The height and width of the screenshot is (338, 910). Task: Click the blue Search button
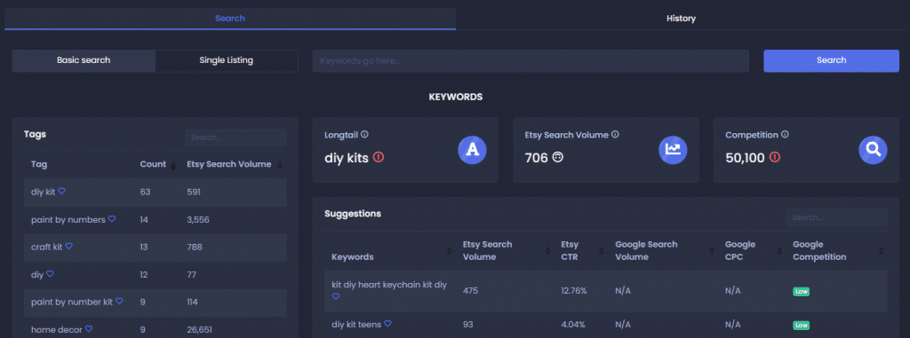pos(831,60)
